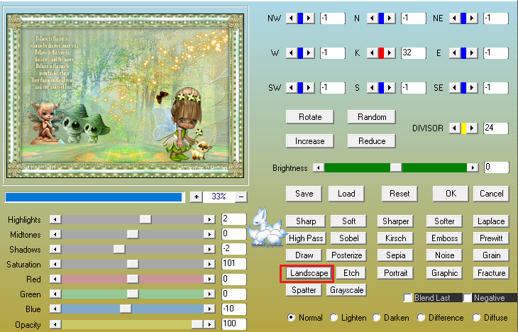Viewport: 518px width, 332px height.
Task: Apply the Landscape preset
Action: point(309,273)
